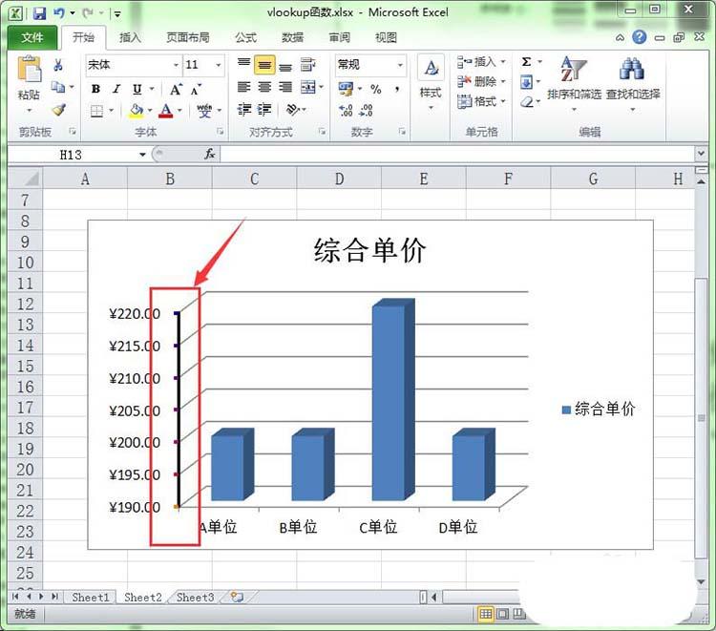
Task: Expand the font name dropdown (宋体)
Action: (x=176, y=65)
